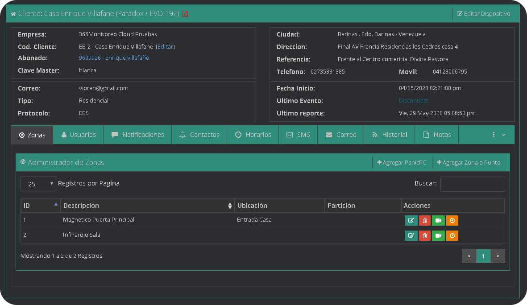Sort table by Descripción column
Viewport: 527px width, 305px height.
[147, 206]
